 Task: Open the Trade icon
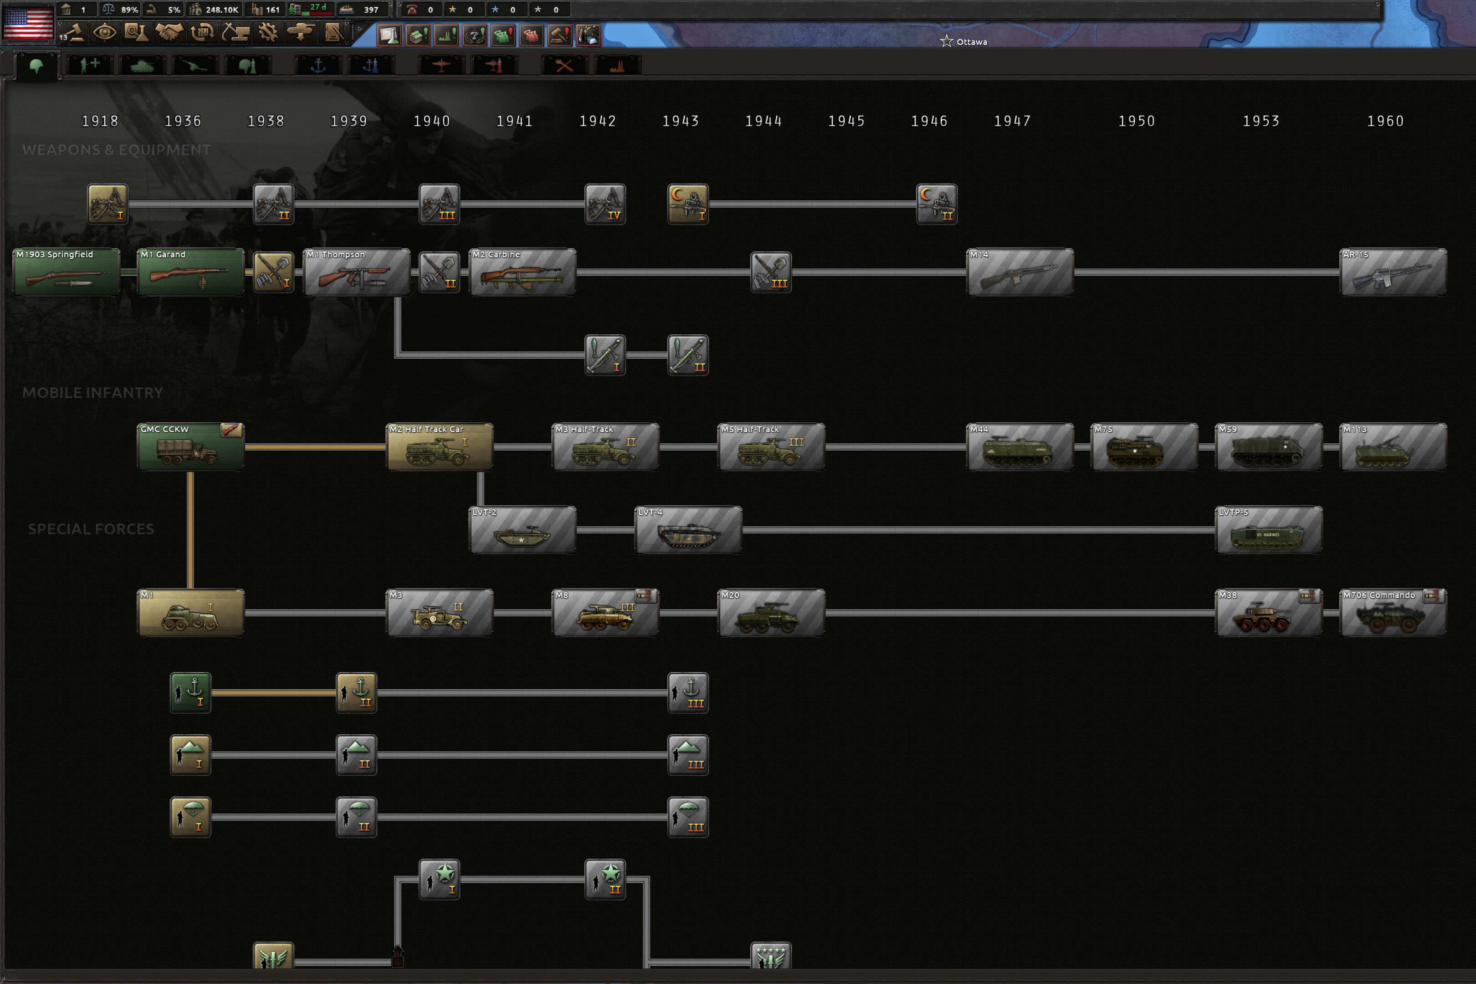click(202, 33)
